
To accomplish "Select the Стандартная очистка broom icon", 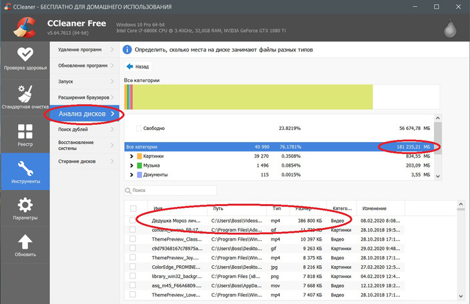I will 25,91.
